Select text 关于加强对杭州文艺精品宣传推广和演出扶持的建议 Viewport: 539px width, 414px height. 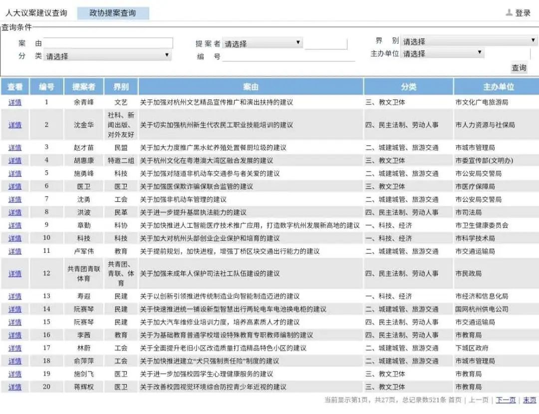click(x=217, y=102)
